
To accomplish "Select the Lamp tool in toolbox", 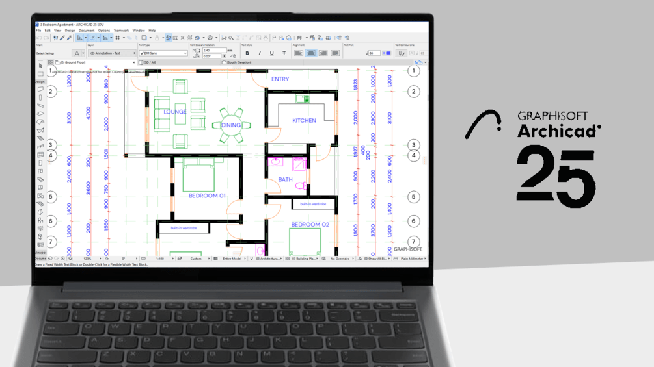I will pos(40,228).
